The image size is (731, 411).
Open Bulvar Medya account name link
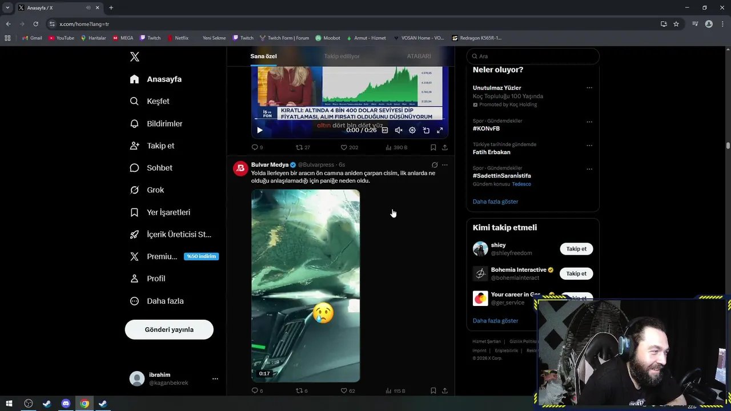pyautogui.click(x=270, y=164)
